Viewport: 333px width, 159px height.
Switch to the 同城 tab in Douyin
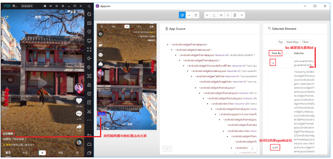point(47,17)
